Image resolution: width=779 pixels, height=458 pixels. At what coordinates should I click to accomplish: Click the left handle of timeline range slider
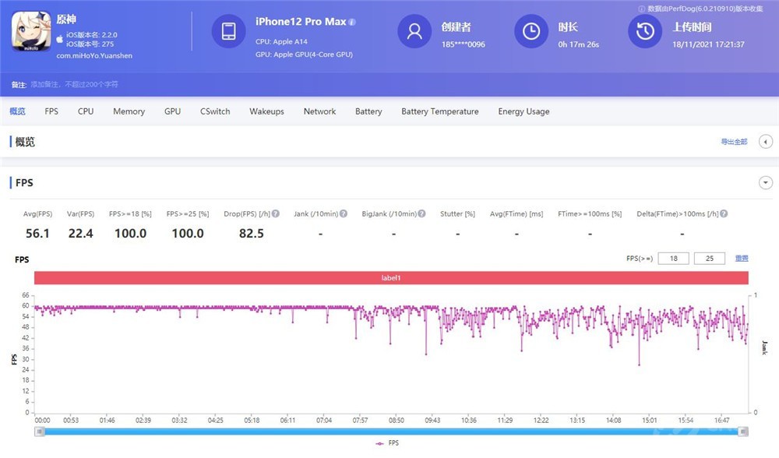click(40, 432)
